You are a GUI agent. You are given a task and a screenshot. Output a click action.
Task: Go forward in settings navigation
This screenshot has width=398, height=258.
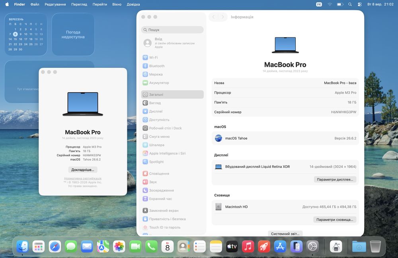222,17
